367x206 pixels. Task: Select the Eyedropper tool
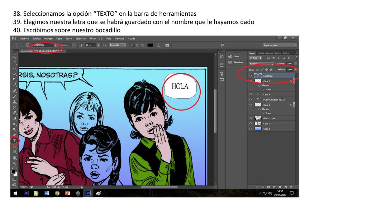coord(14,85)
